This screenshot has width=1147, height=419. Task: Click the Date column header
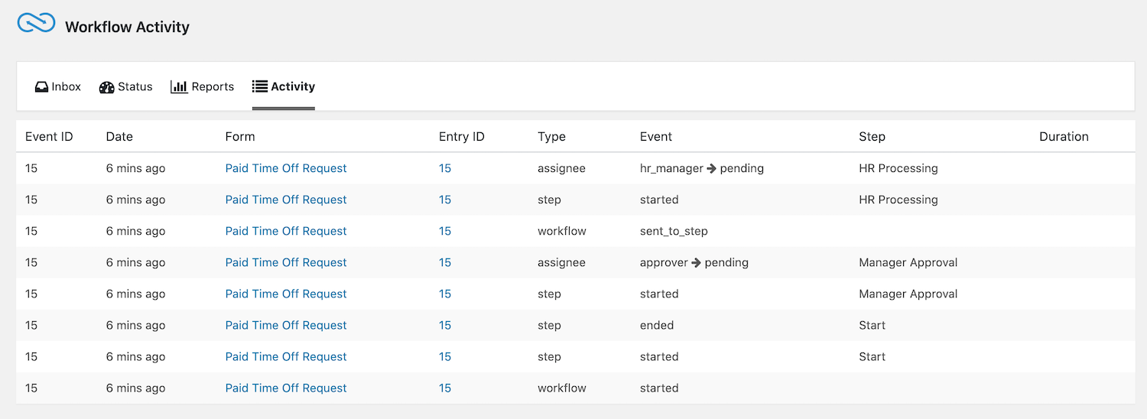119,136
